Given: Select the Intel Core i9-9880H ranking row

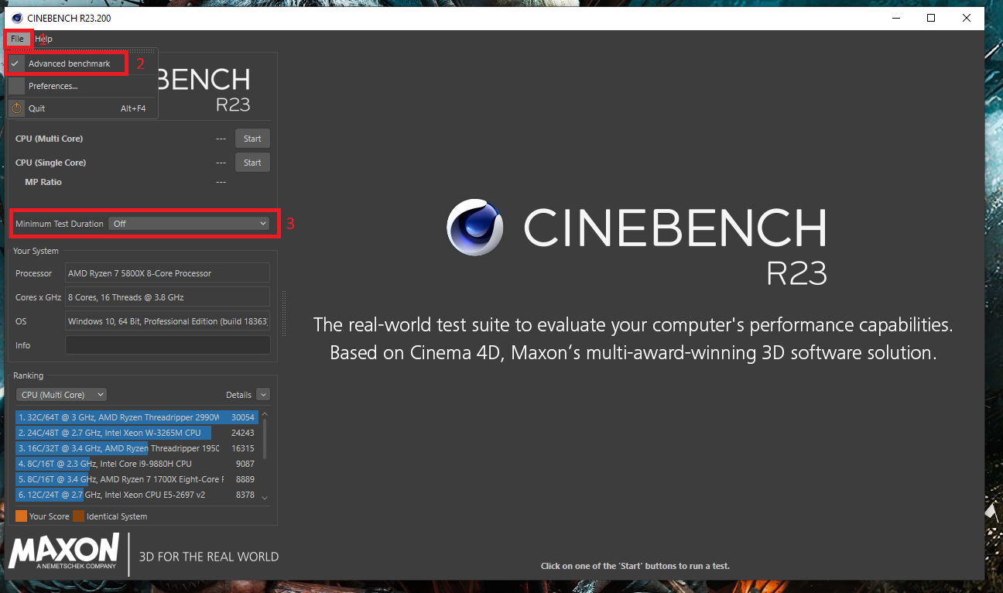Looking at the screenshot, I should pos(136,464).
